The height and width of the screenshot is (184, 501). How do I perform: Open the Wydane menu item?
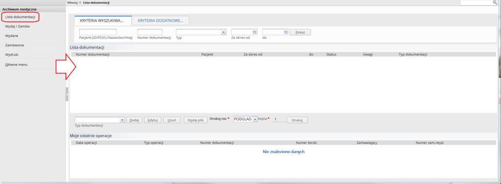pos(12,36)
